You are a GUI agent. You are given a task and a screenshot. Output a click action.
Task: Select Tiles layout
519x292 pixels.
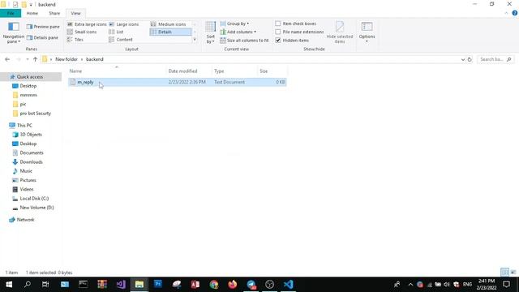click(x=75, y=40)
